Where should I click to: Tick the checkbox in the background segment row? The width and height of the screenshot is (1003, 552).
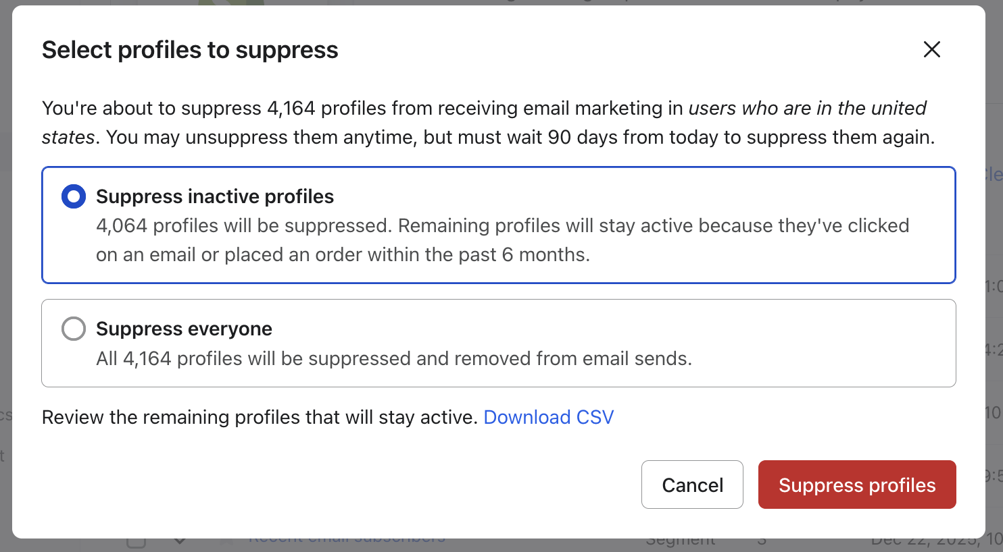click(136, 541)
